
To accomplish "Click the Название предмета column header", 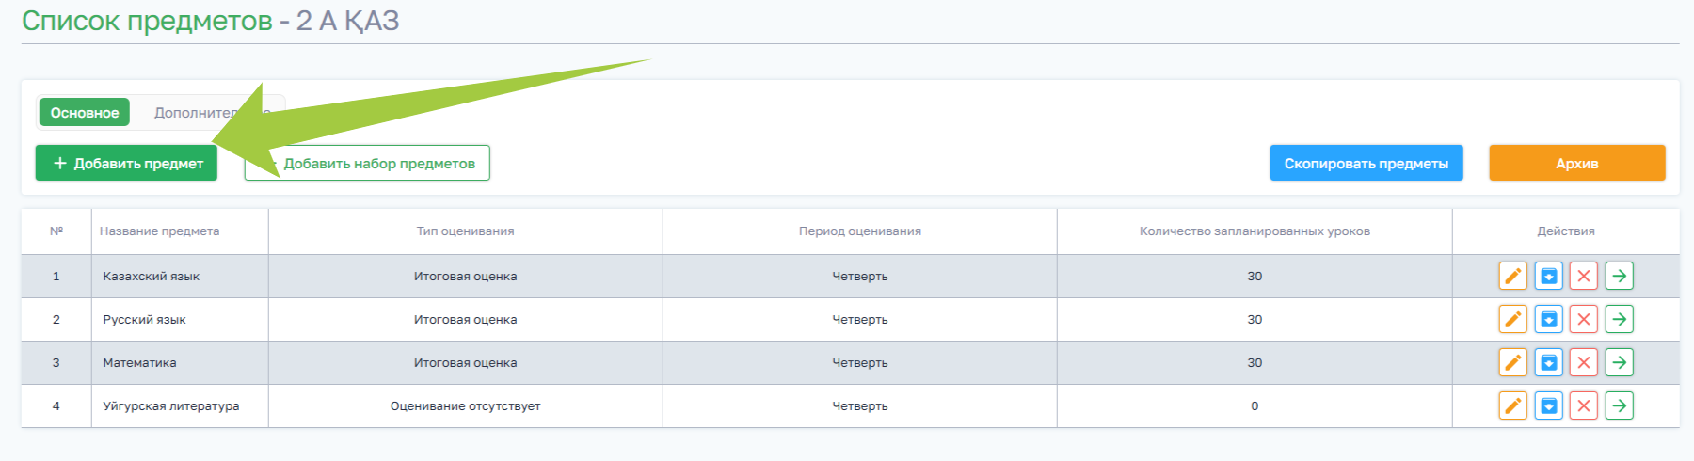I will 160,231.
